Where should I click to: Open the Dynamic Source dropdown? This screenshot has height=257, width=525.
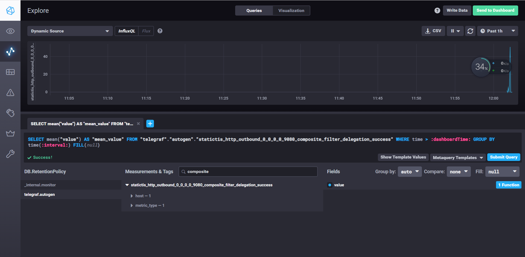click(x=70, y=31)
